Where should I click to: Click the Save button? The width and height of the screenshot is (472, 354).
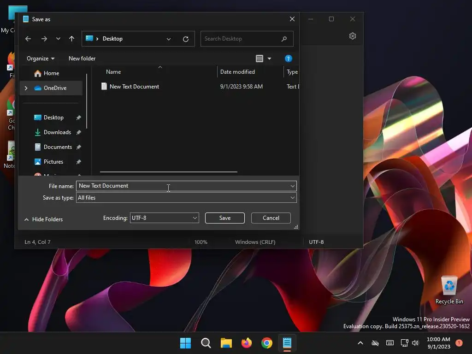(224, 218)
